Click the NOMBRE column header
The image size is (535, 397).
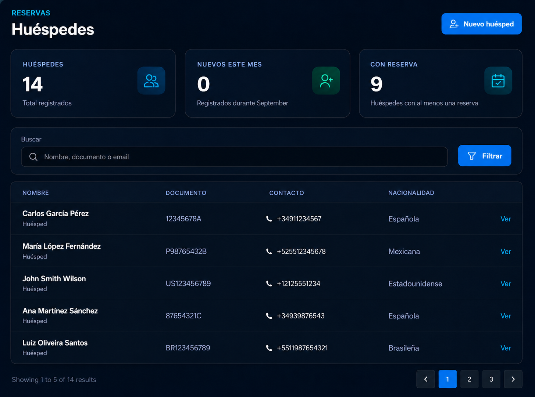coord(36,193)
